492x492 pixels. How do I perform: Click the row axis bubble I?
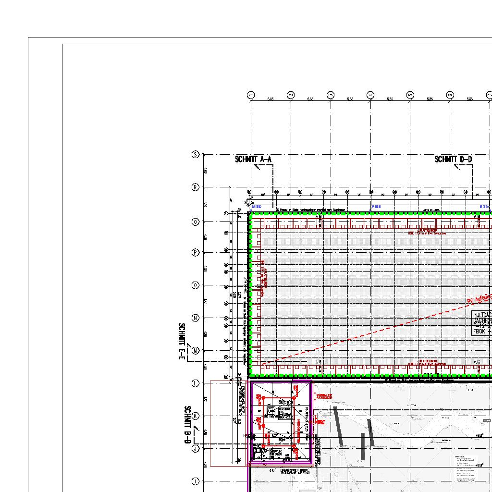pyautogui.click(x=196, y=481)
